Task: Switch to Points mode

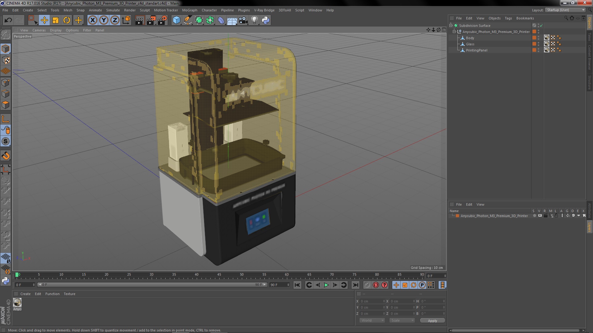Action: (x=6, y=83)
